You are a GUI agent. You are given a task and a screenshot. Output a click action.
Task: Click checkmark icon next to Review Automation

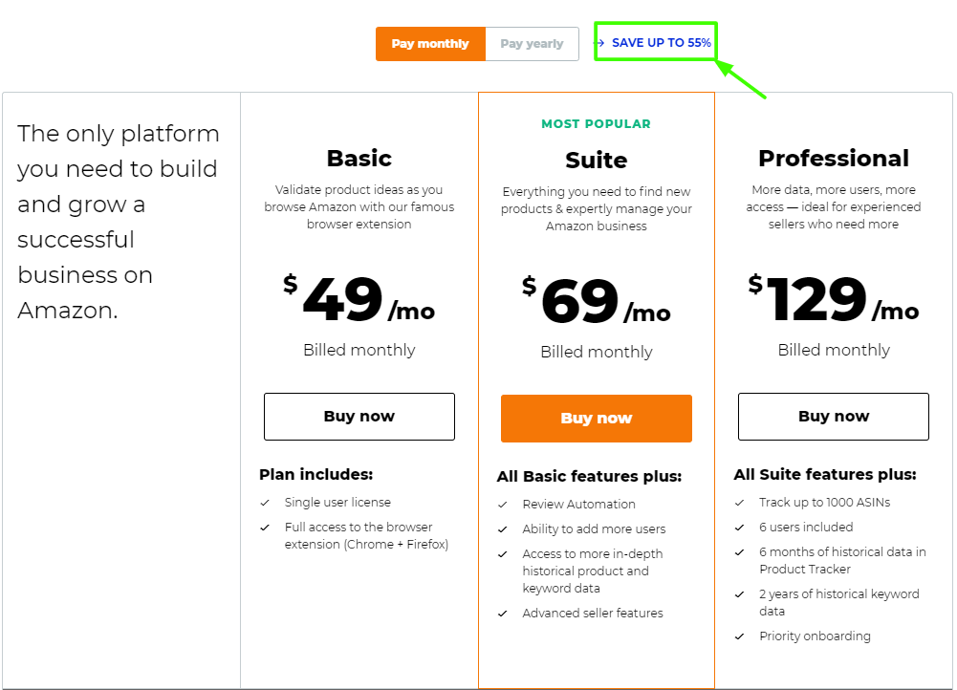[x=503, y=505]
